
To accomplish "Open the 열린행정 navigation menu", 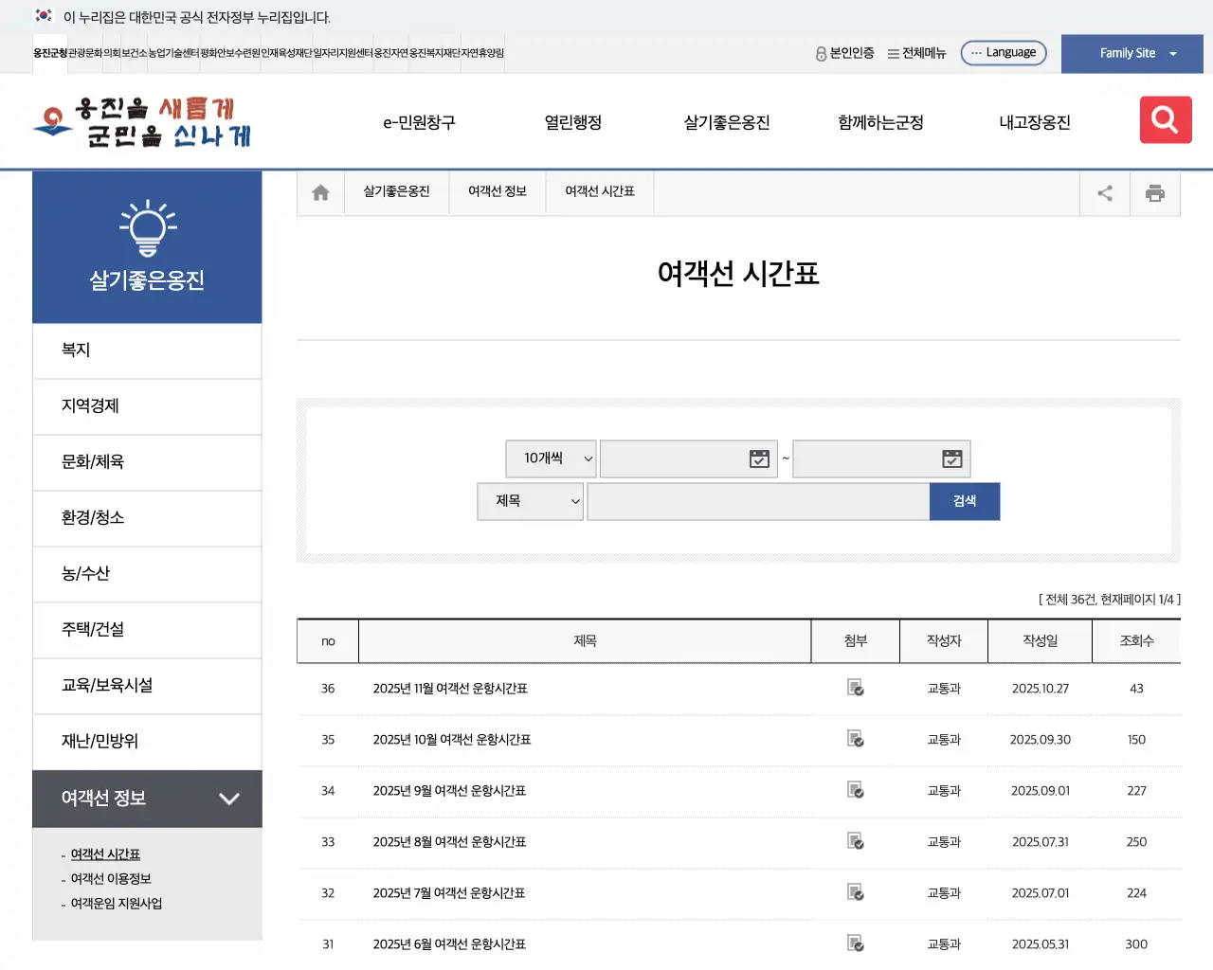I will (571, 121).
